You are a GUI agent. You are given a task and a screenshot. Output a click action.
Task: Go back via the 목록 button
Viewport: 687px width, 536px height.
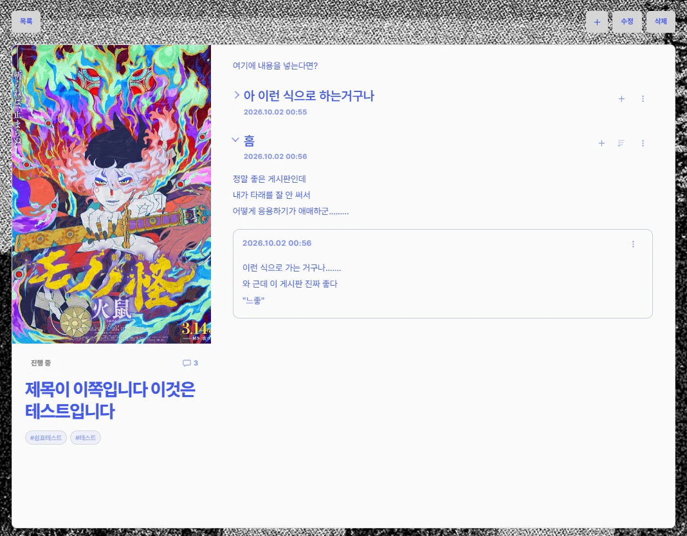tap(26, 21)
